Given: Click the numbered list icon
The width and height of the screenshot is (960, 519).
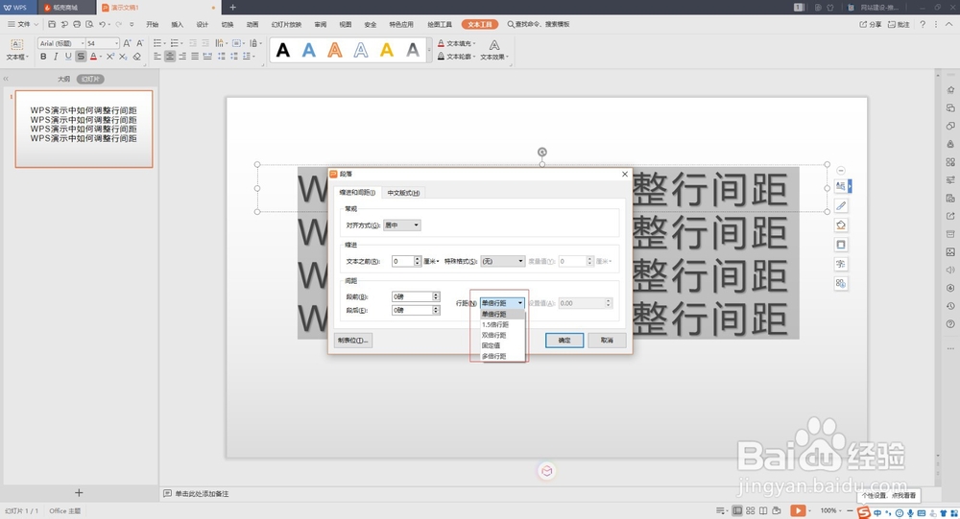Looking at the screenshot, I should 175,43.
